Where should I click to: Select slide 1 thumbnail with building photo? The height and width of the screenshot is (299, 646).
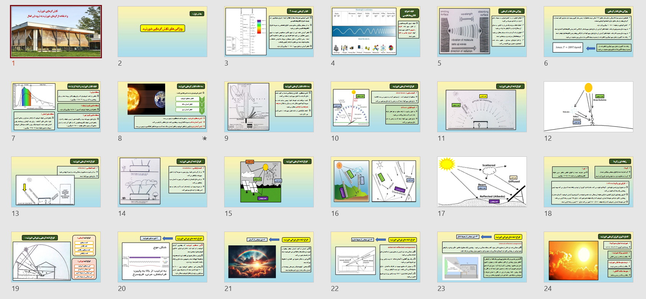point(56,31)
